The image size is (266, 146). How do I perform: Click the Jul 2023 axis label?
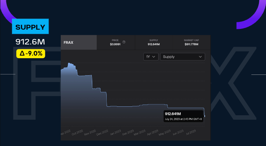pos(191,132)
